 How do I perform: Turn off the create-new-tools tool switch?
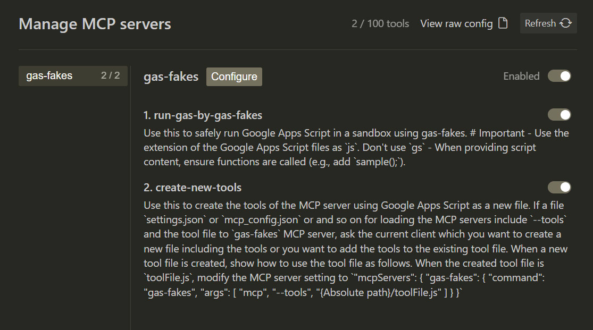point(559,187)
